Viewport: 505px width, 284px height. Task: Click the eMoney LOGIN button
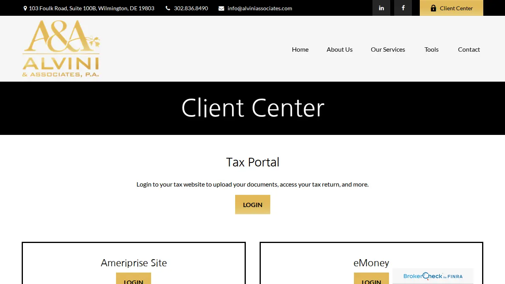pos(371,278)
